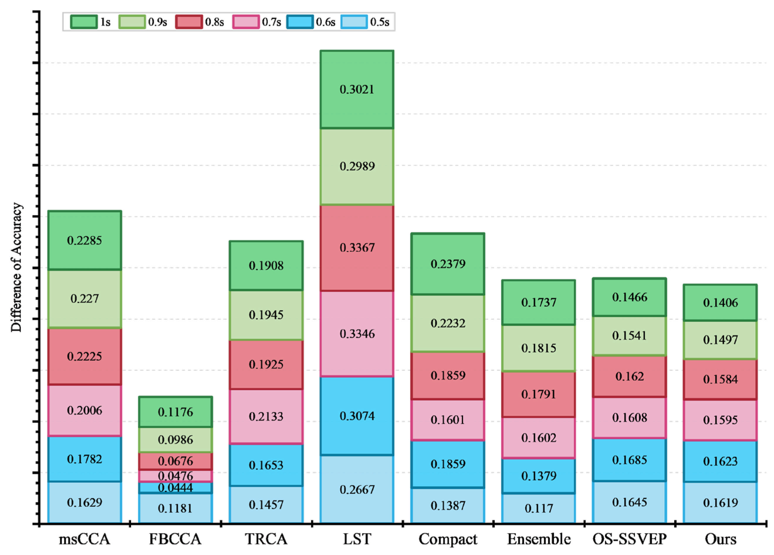Click the OS-SSVEP segment labeled 0.1685

click(x=629, y=460)
